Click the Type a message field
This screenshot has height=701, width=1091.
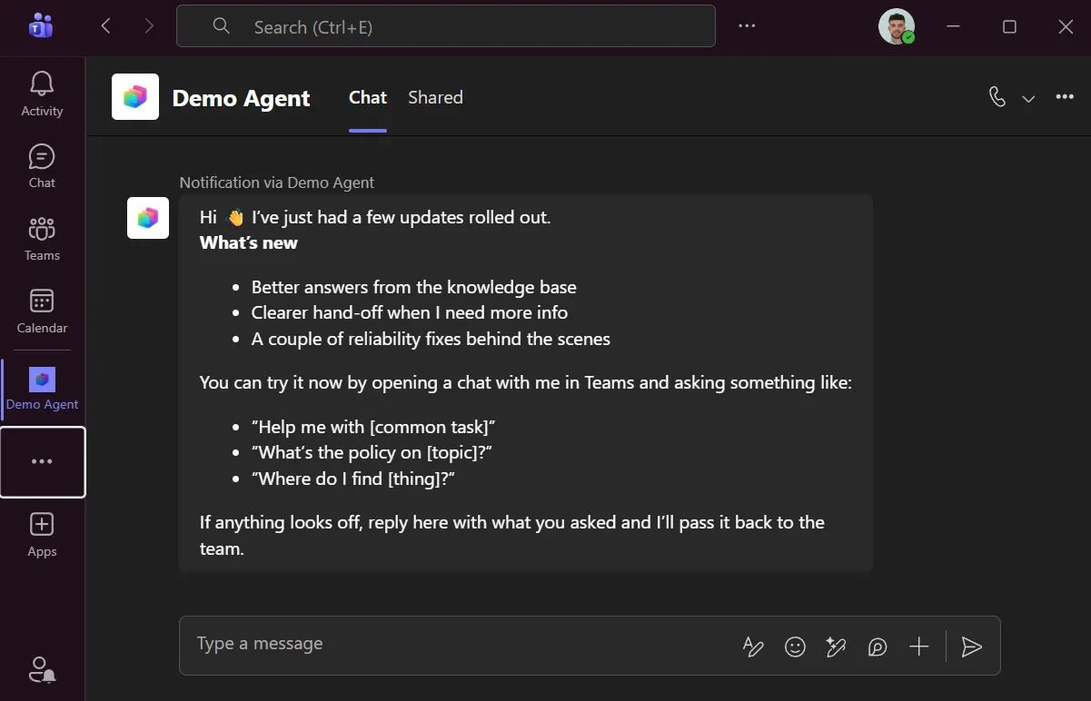(x=454, y=645)
